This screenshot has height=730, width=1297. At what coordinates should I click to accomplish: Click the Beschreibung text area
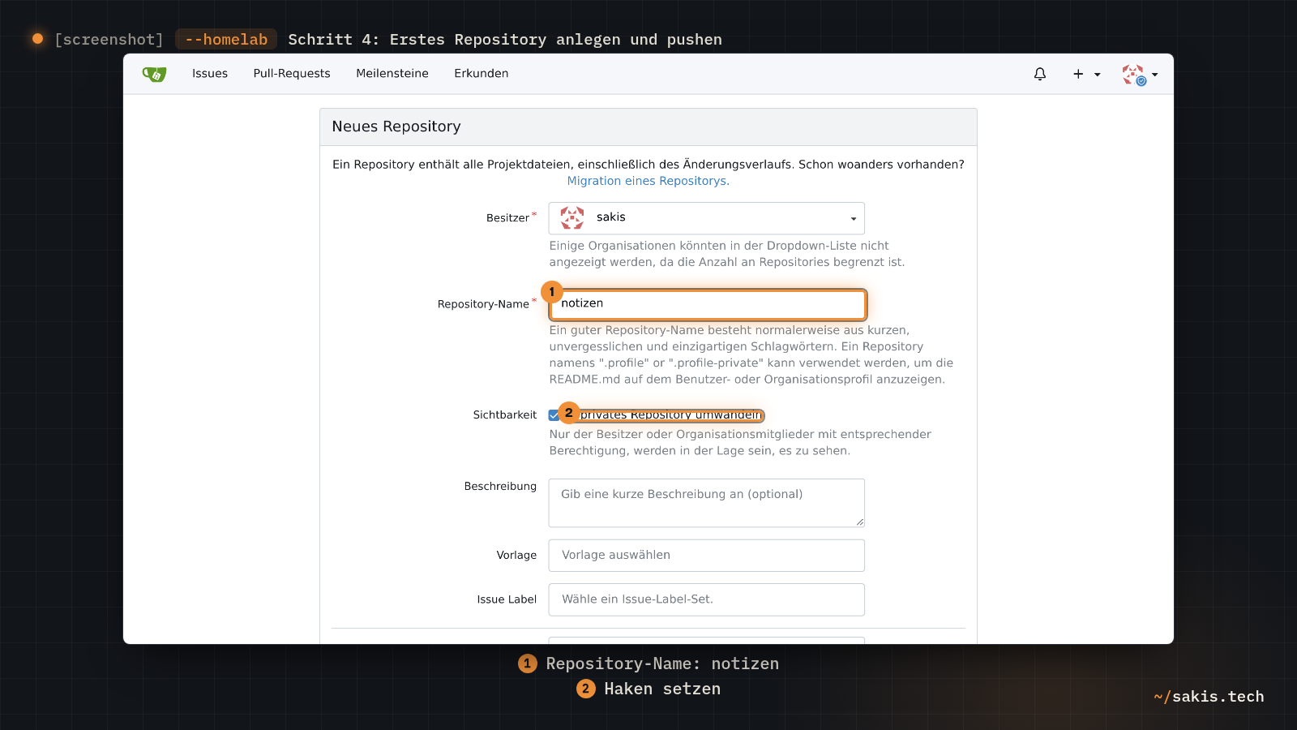point(707,503)
